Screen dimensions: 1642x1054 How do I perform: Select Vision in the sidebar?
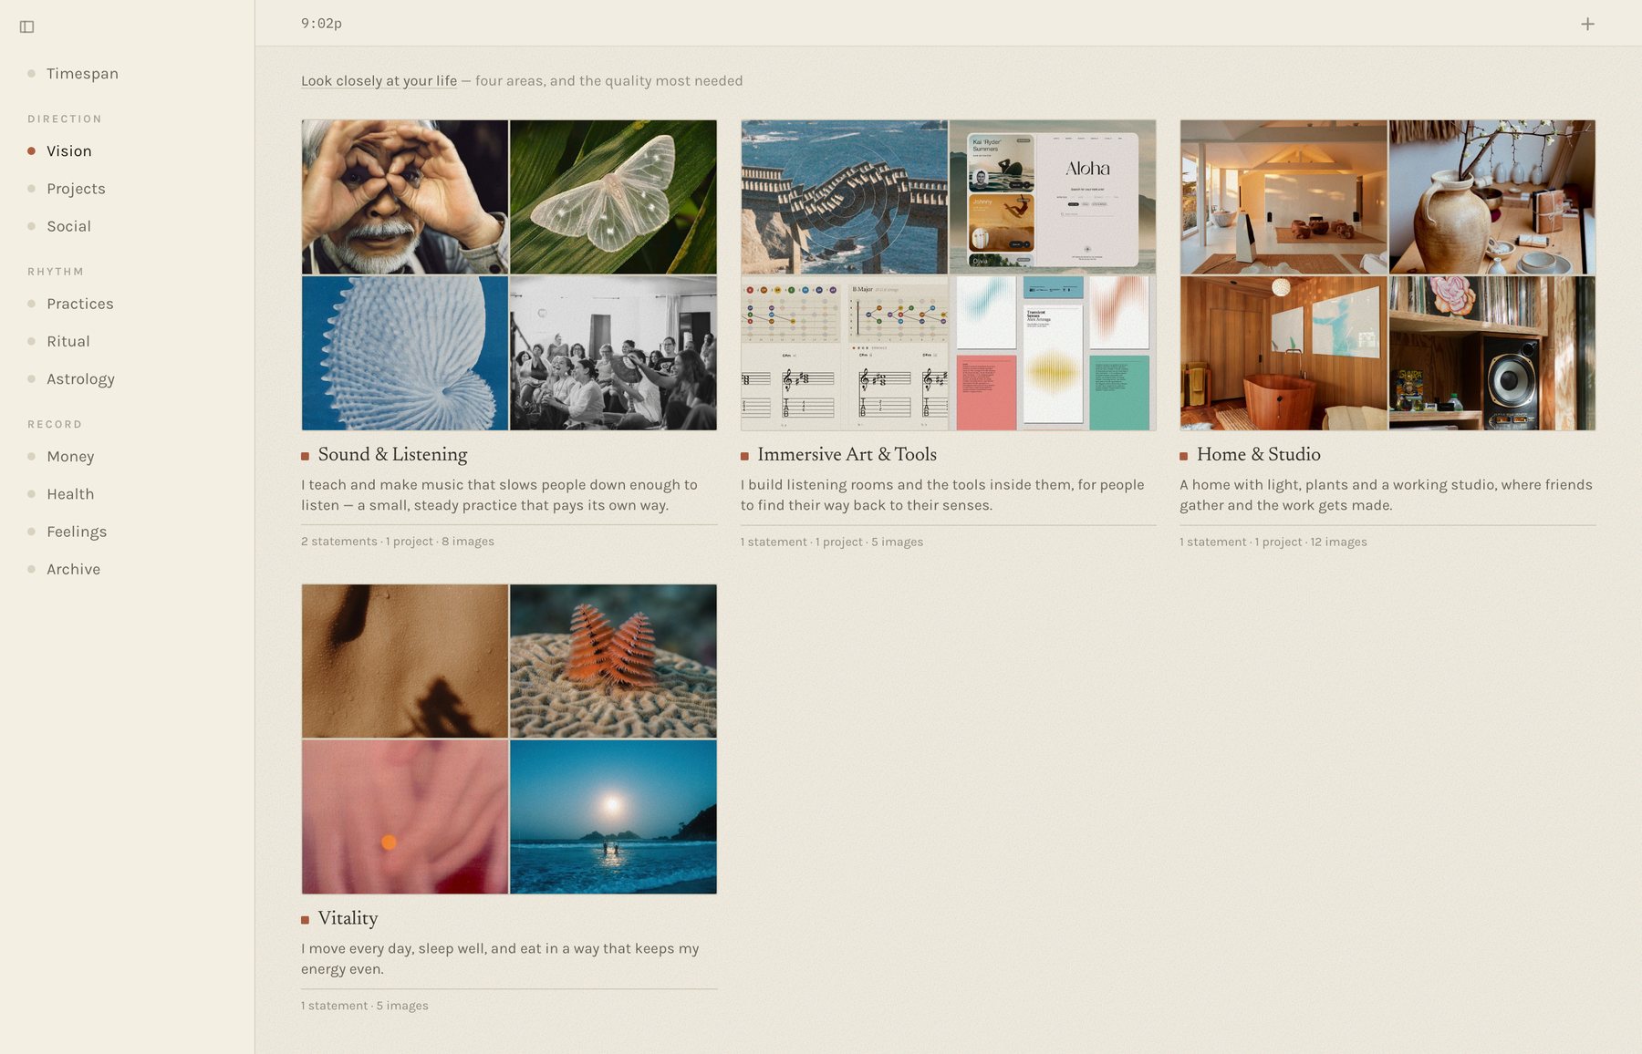click(x=69, y=151)
